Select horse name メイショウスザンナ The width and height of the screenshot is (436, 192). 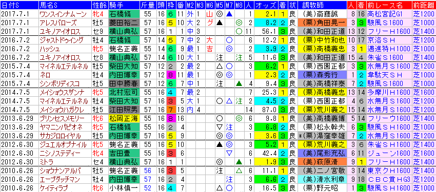point(62,92)
